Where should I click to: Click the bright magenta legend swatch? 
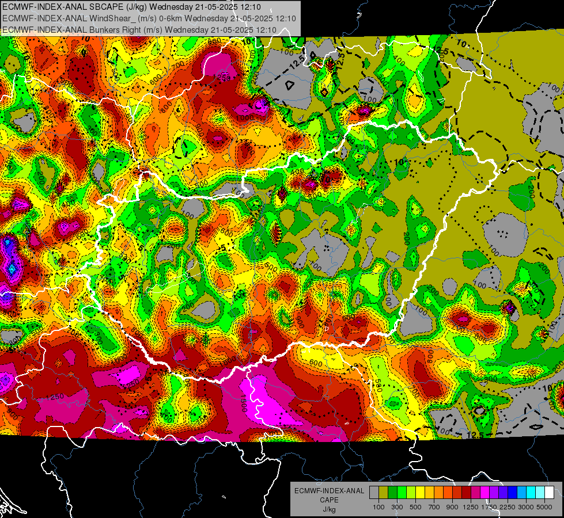coord(485,492)
